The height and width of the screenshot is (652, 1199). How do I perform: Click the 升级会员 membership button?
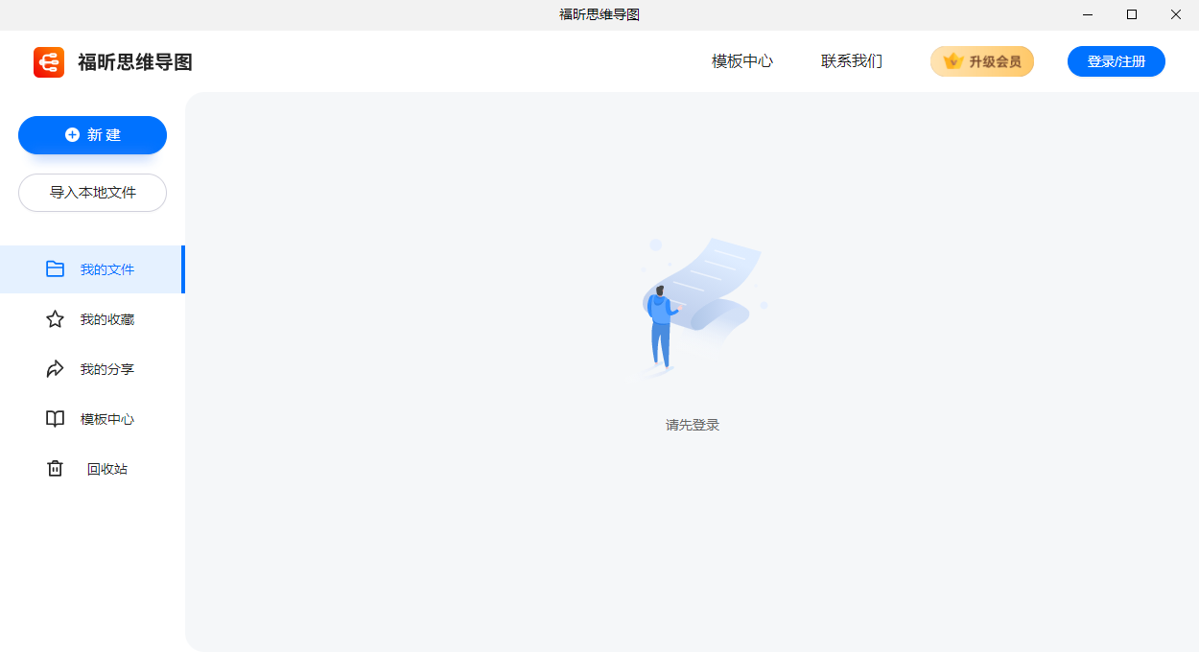982,60
